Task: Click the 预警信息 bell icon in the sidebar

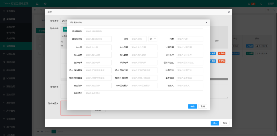Action: click(x=4, y=86)
